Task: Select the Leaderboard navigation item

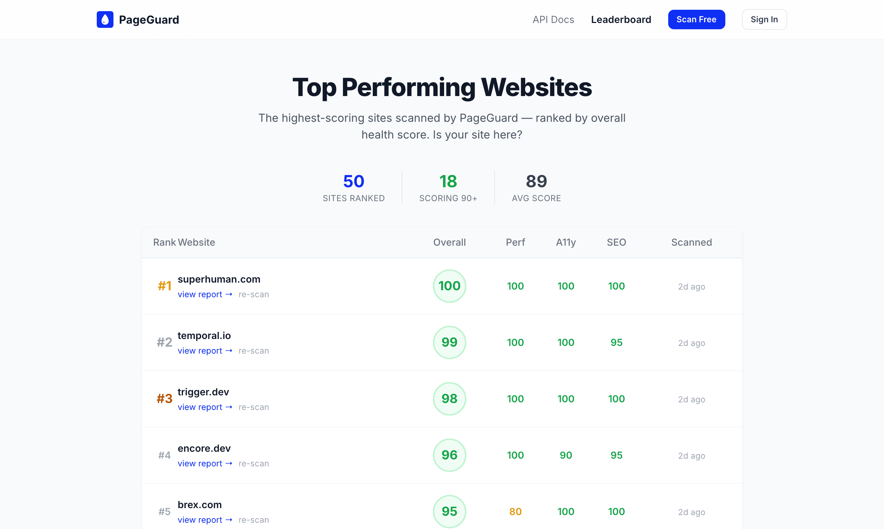Action: pyautogui.click(x=621, y=19)
